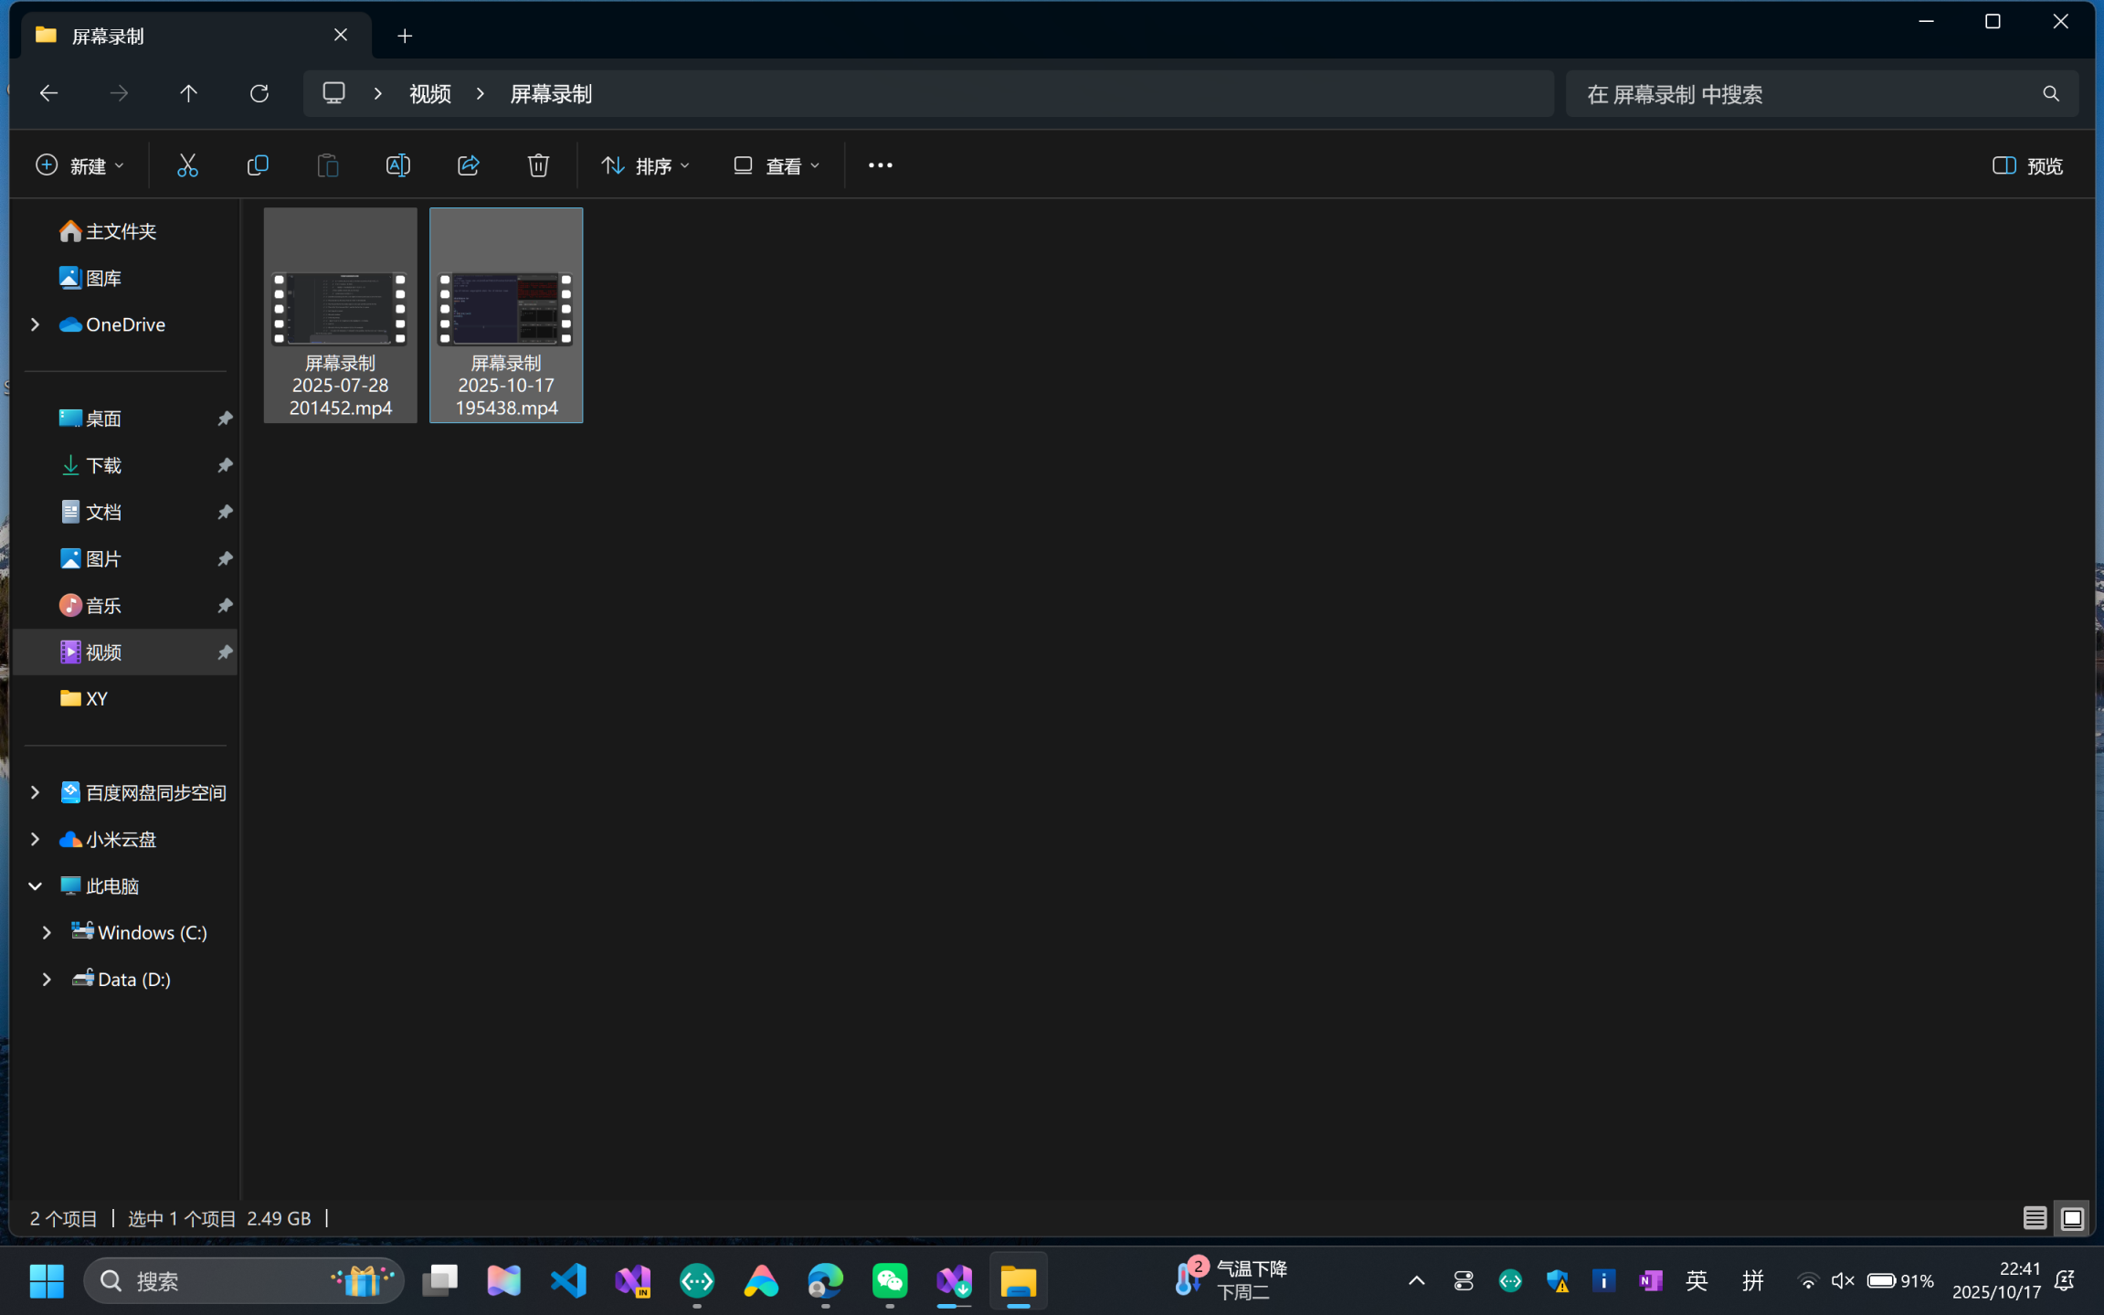Open the 查看 view dropdown menu

777,165
